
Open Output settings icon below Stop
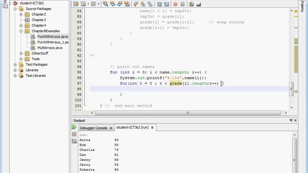point(74,141)
